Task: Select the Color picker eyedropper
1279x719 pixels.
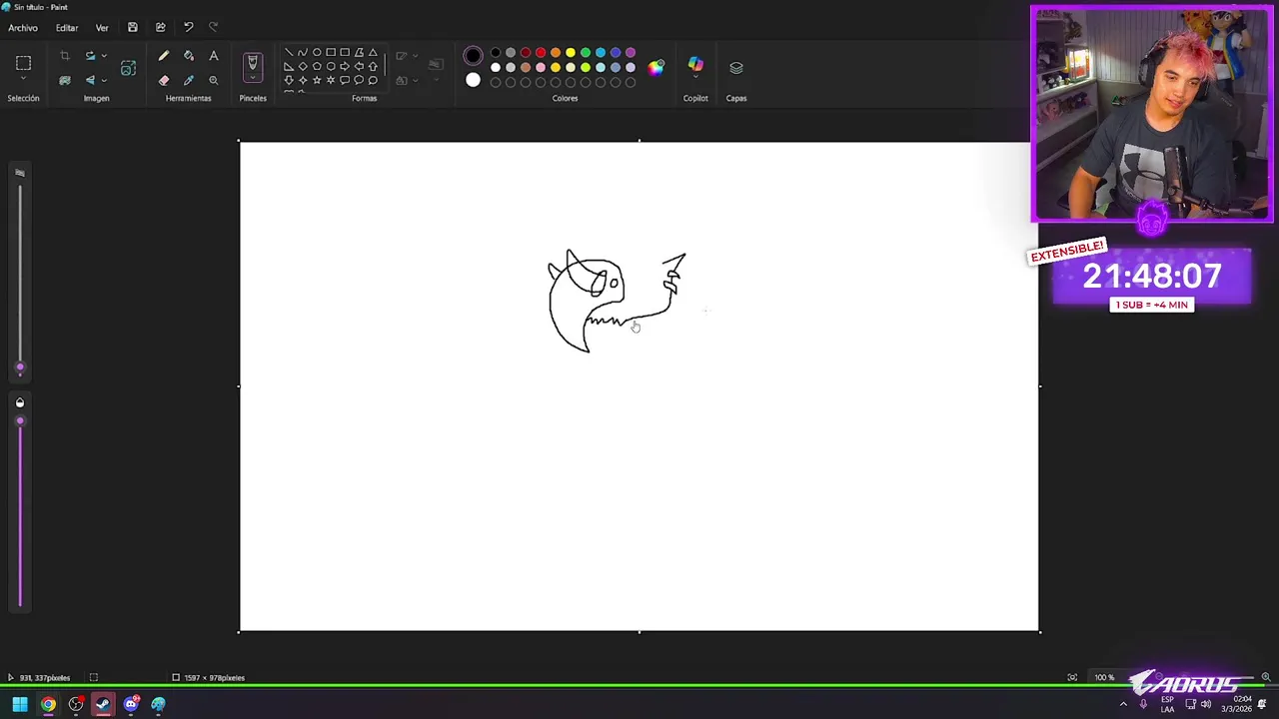Action: point(189,80)
